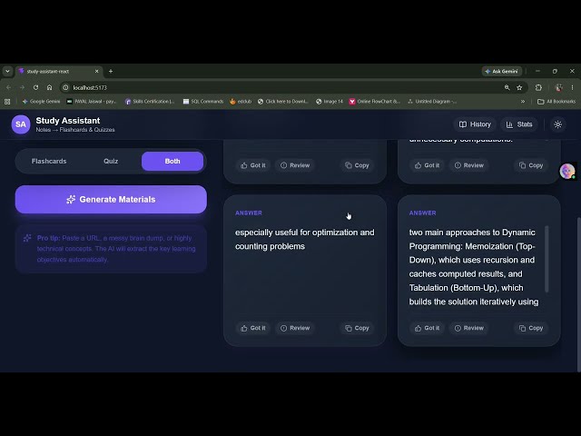
Task: Mark 'two main approaches' card for Review
Action: [x=469, y=328]
